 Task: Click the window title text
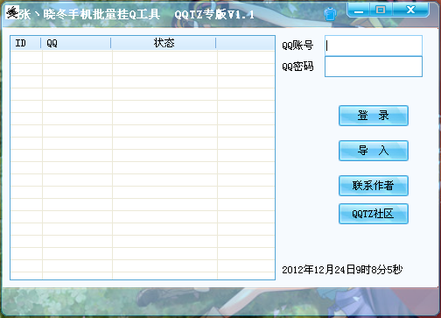pyautogui.click(x=136, y=14)
